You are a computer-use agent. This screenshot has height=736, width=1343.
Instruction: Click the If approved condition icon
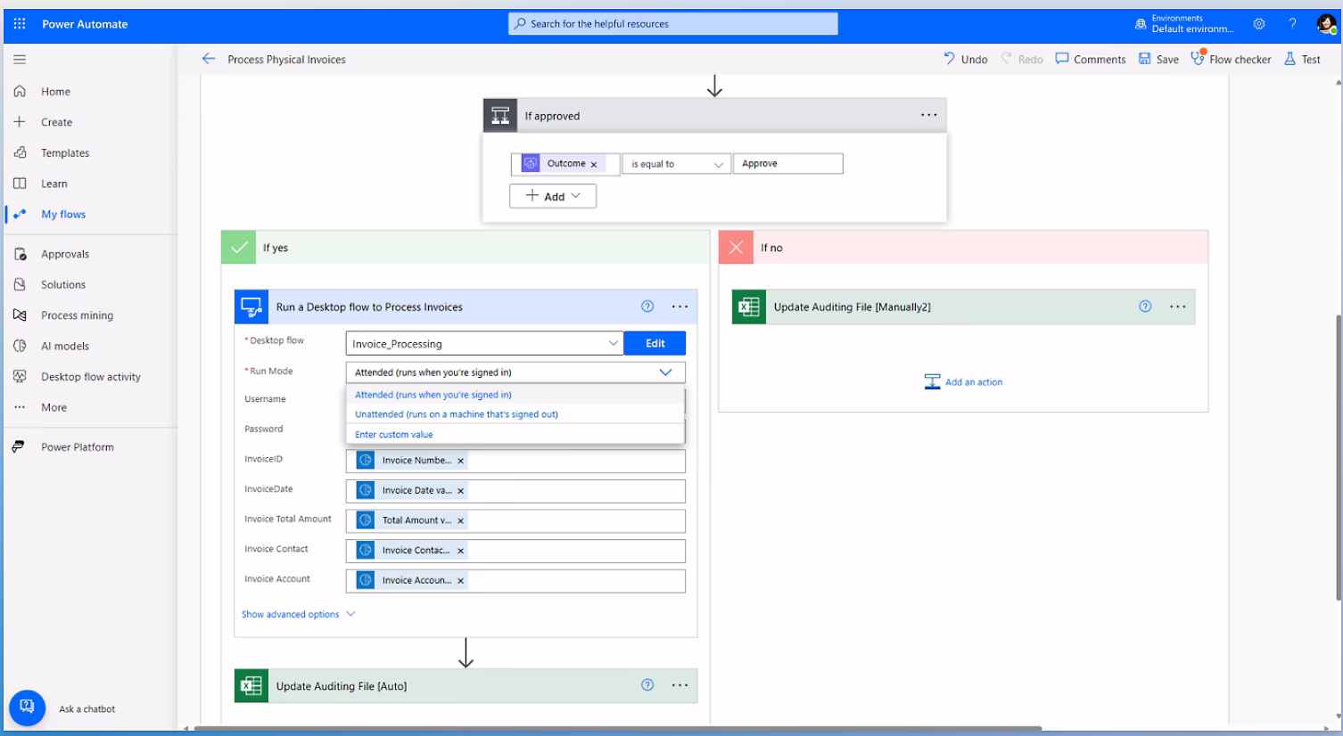tap(500, 116)
